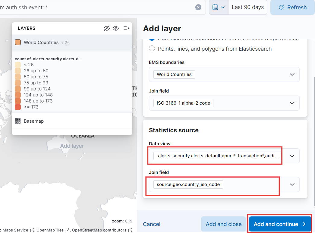The image size is (315, 233).
Task: Click the hide all layers icon
Action: [x=106, y=28]
